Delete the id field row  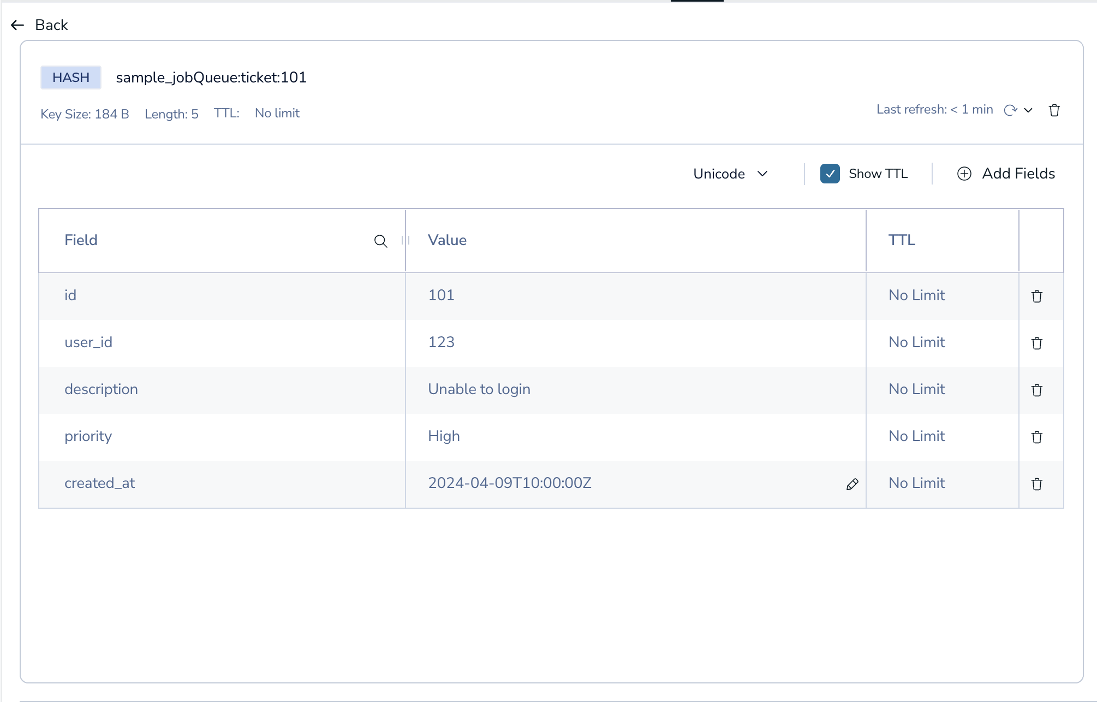click(x=1037, y=296)
